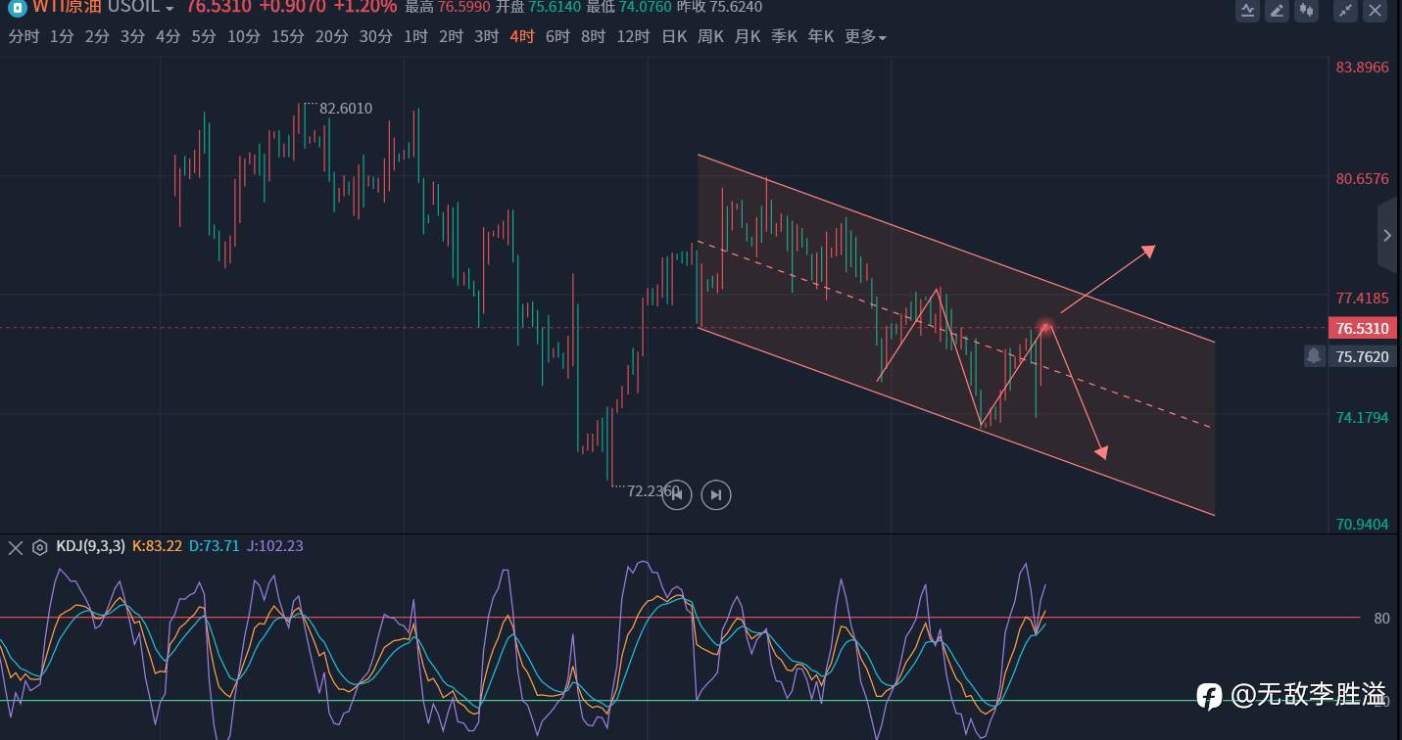Switch to 1时 timeframe
The image size is (1402, 740).
click(415, 37)
